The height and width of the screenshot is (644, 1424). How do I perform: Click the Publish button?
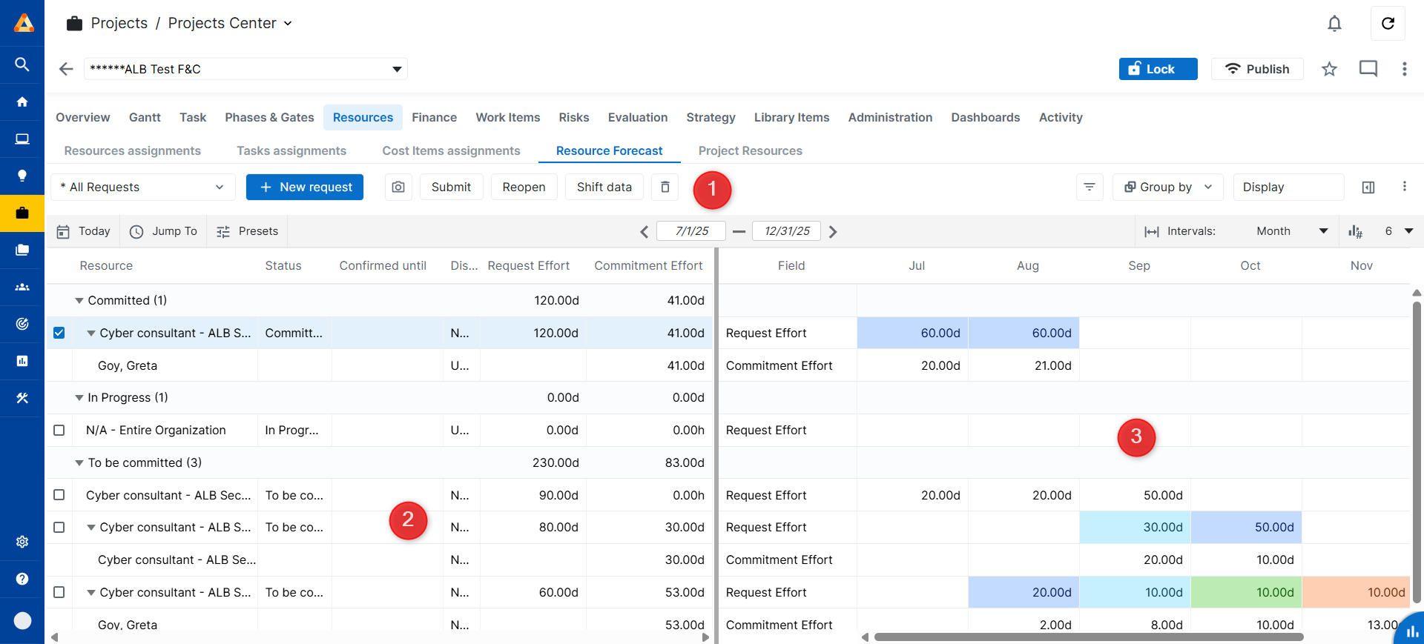tap(1257, 69)
